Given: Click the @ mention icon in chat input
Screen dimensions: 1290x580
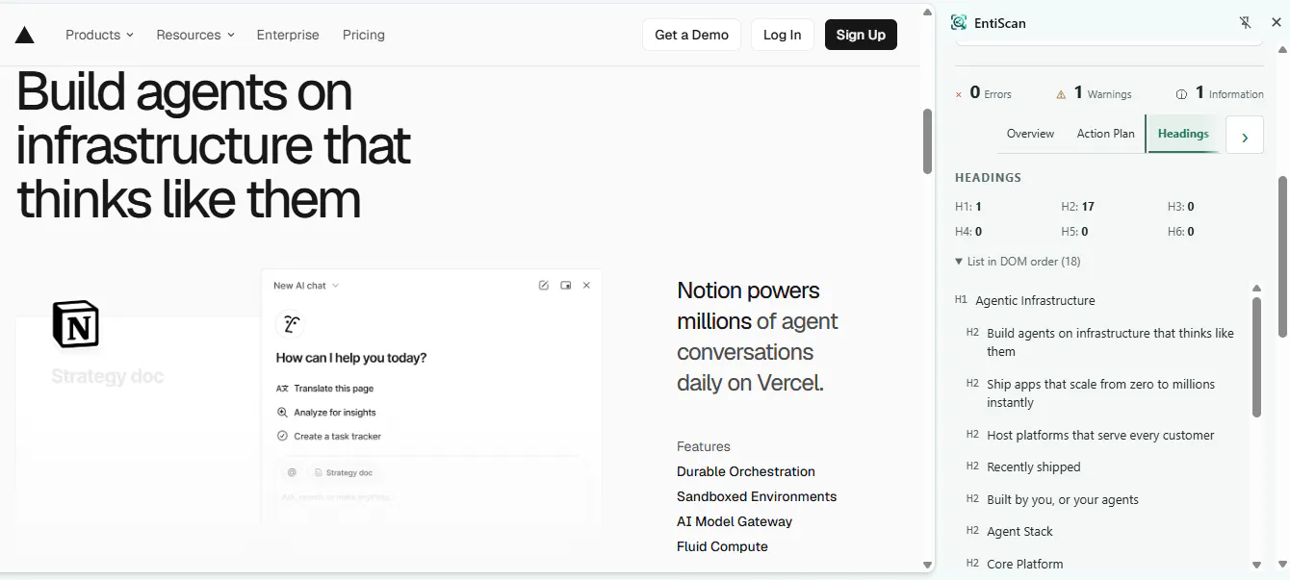Looking at the screenshot, I should coord(292,472).
